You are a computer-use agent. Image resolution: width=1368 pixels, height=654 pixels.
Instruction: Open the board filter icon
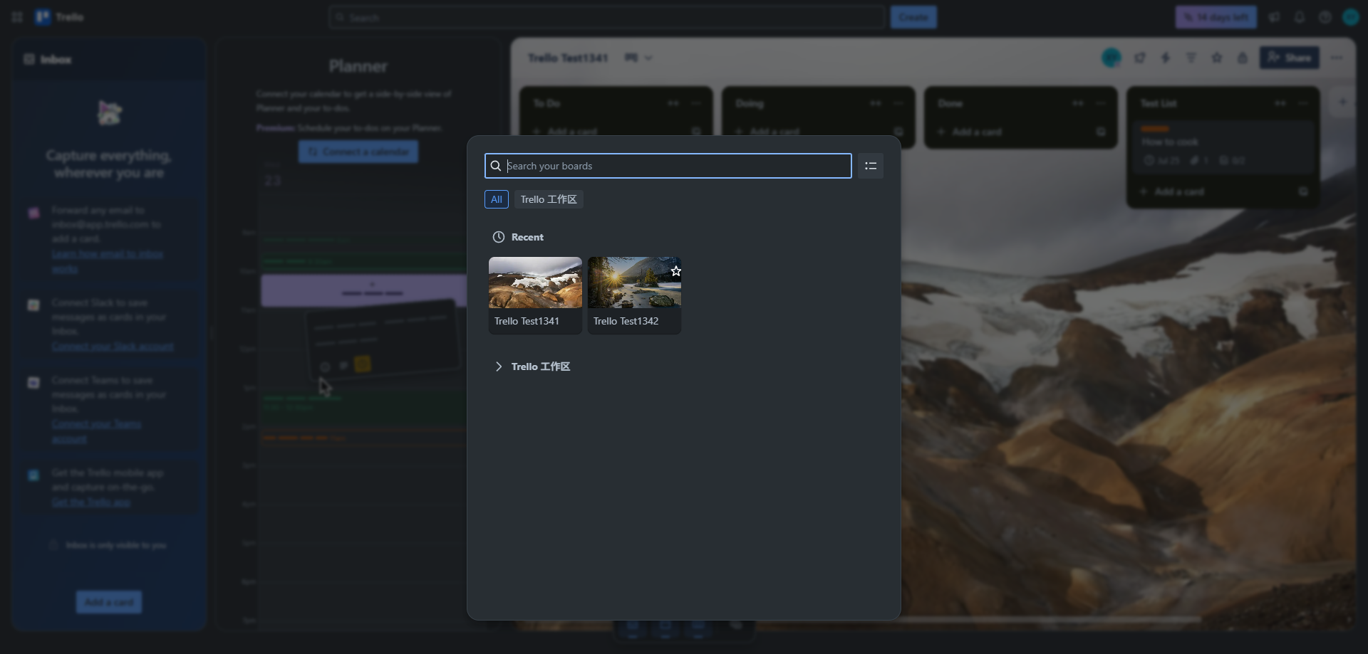point(1191,58)
